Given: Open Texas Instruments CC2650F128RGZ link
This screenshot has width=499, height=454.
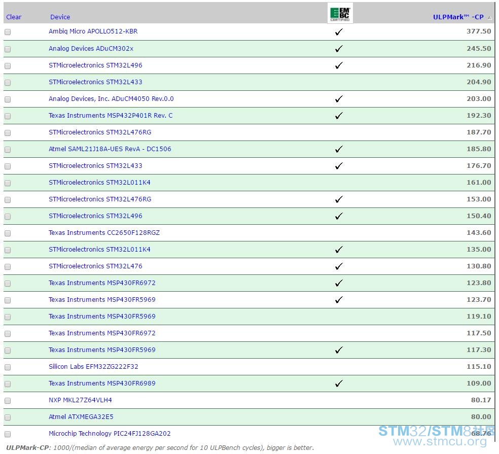Looking at the screenshot, I should (104, 232).
